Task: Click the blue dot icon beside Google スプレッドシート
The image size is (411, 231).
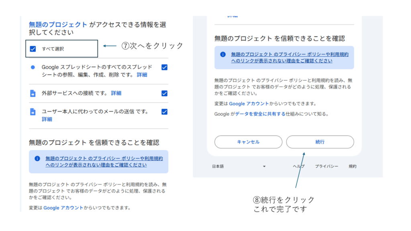Action: (33, 67)
